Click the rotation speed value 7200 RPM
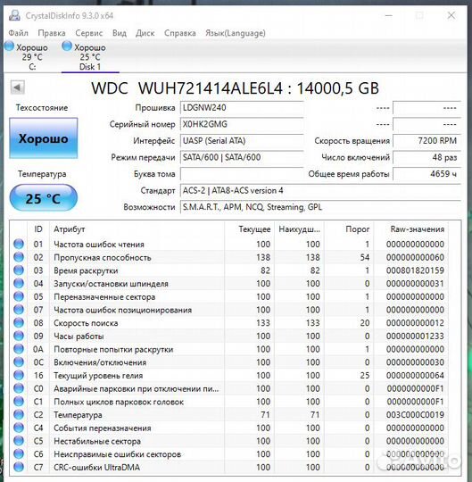 click(x=426, y=141)
